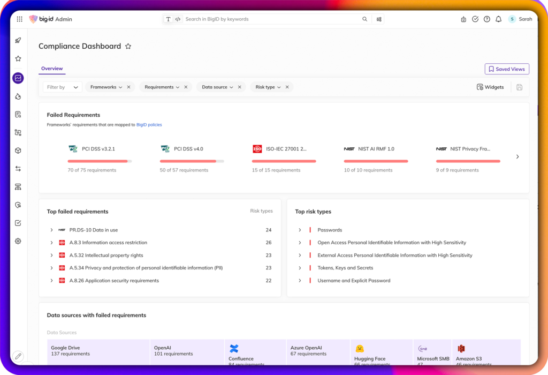Favorite the Compliance Dashboard with star
Viewport: 548px width, 375px height.
click(x=128, y=47)
